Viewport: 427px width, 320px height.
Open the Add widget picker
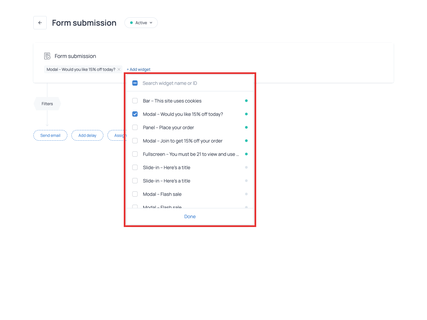(x=138, y=69)
